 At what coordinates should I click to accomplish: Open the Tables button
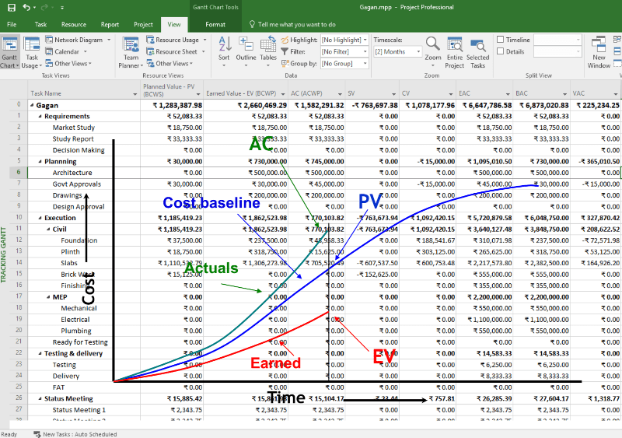pos(268,47)
